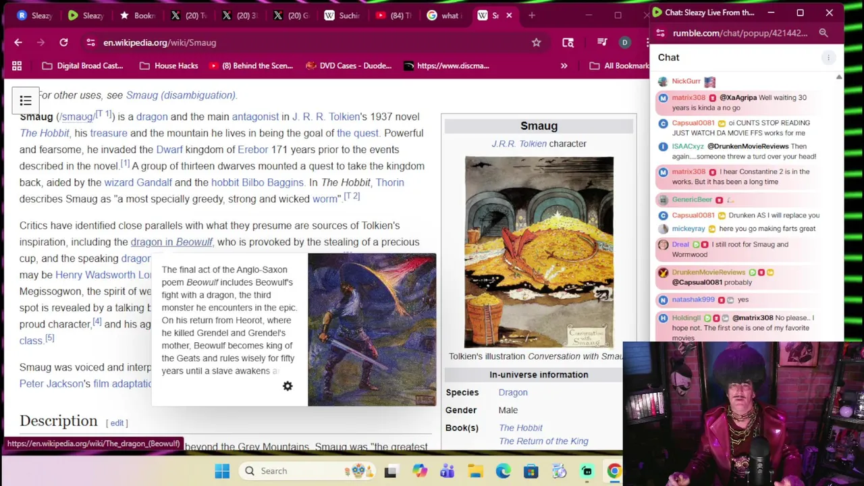Click the Rumble chat popup URL field

tap(740, 33)
